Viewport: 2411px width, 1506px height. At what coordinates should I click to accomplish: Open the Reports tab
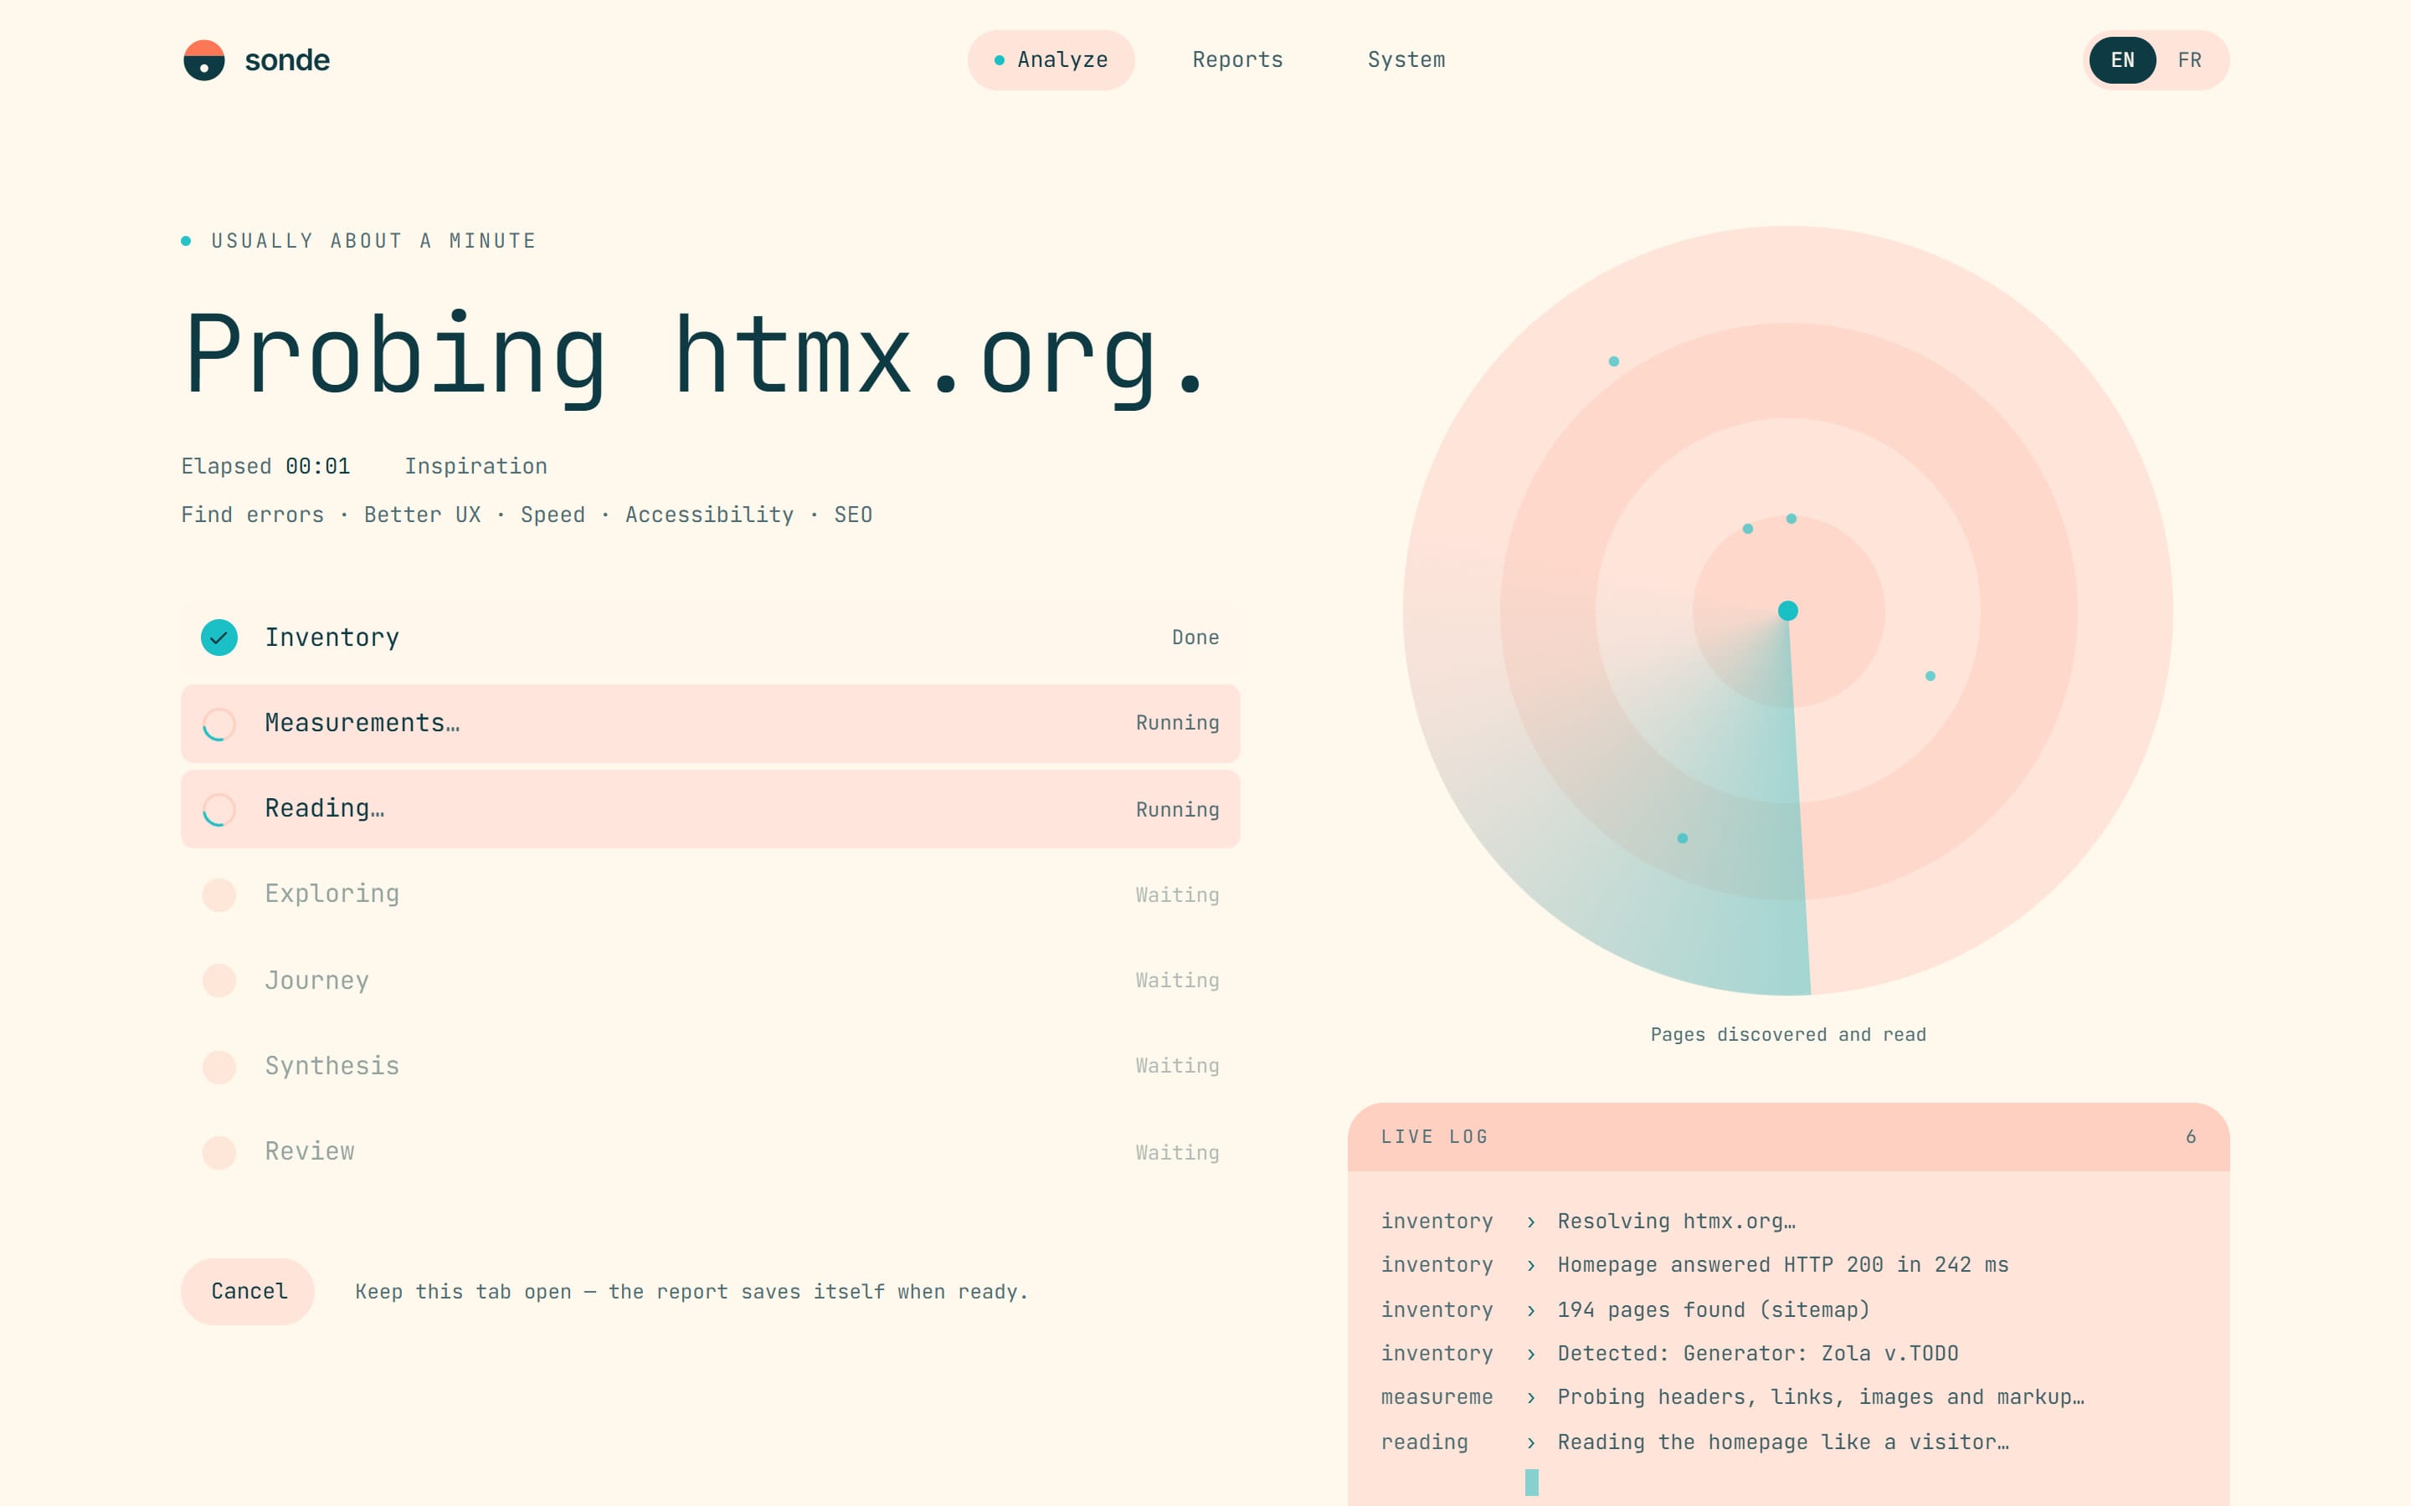pos(1237,59)
